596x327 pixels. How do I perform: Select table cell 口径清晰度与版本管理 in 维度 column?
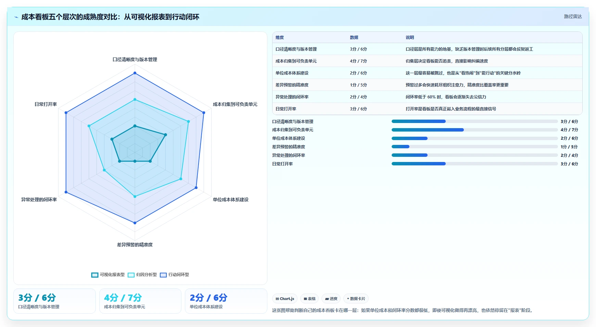(296, 49)
